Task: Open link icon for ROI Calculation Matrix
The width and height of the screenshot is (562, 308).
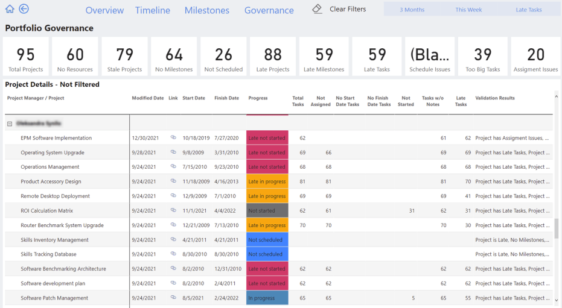Action: (173, 210)
